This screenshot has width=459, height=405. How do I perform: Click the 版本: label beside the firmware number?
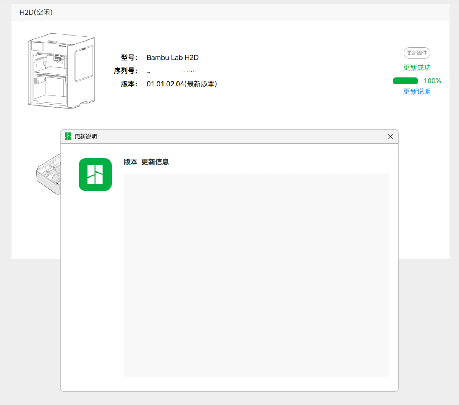click(x=129, y=84)
